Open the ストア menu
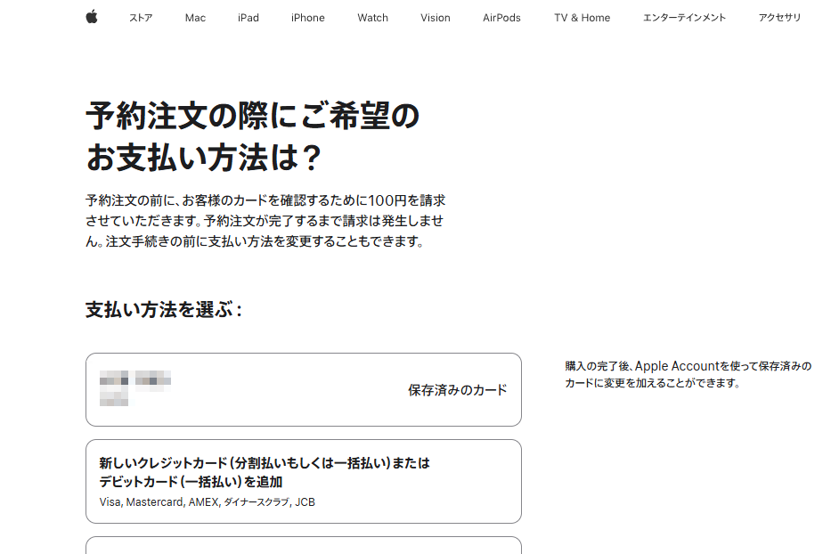The width and height of the screenshot is (831, 554). [141, 18]
